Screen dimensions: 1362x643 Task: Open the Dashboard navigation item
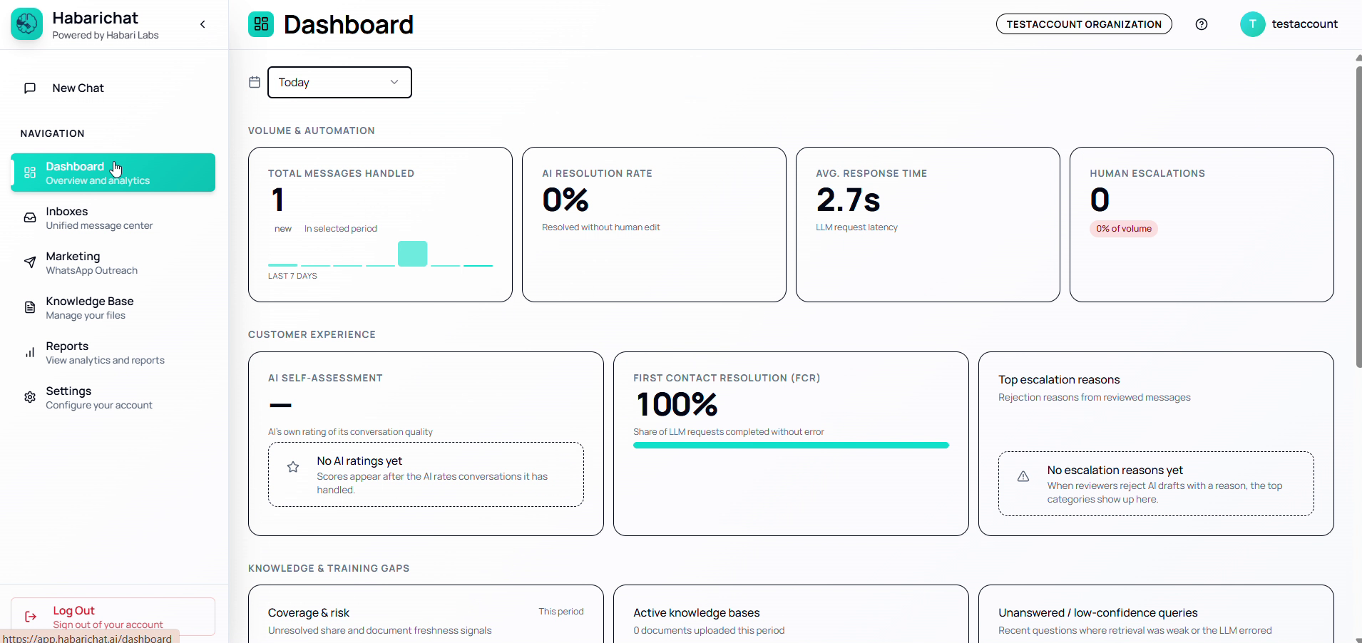pyautogui.click(x=113, y=173)
